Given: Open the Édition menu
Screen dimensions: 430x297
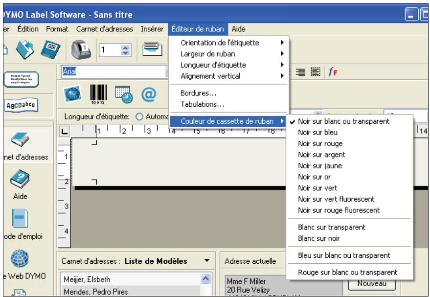Looking at the screenshot, I should click(x=28, y=29).
